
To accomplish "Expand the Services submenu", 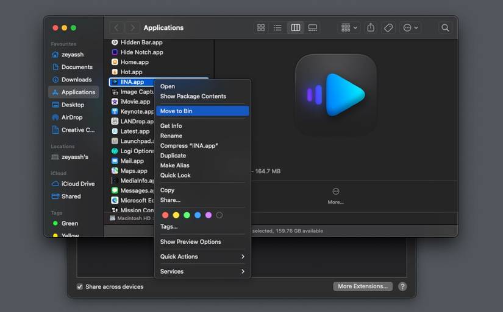I will pos(202,271).
